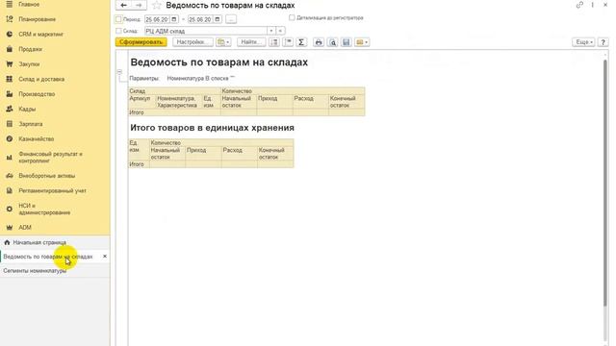Select Итого row in second table

point(211,164)
